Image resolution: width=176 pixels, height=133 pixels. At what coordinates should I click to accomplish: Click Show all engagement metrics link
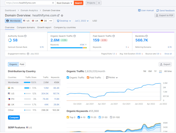pyautogui.click(x=168, y=54)
